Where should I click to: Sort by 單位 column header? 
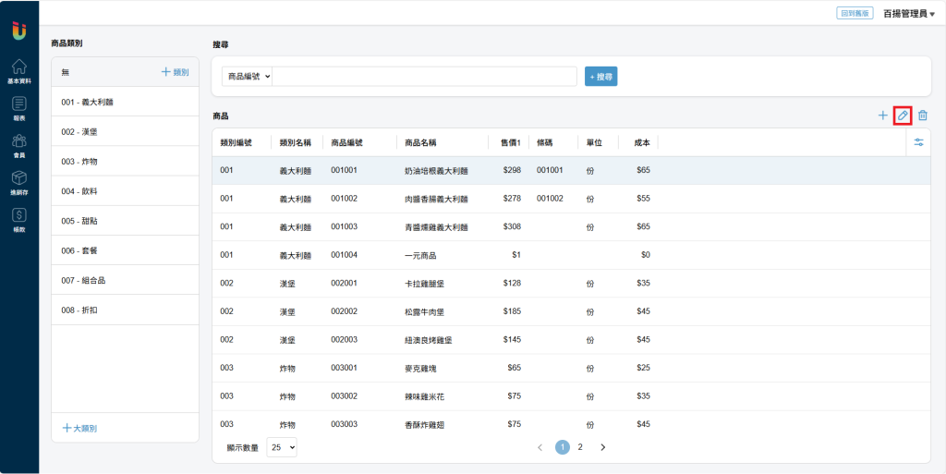click(x=594, y=143)
